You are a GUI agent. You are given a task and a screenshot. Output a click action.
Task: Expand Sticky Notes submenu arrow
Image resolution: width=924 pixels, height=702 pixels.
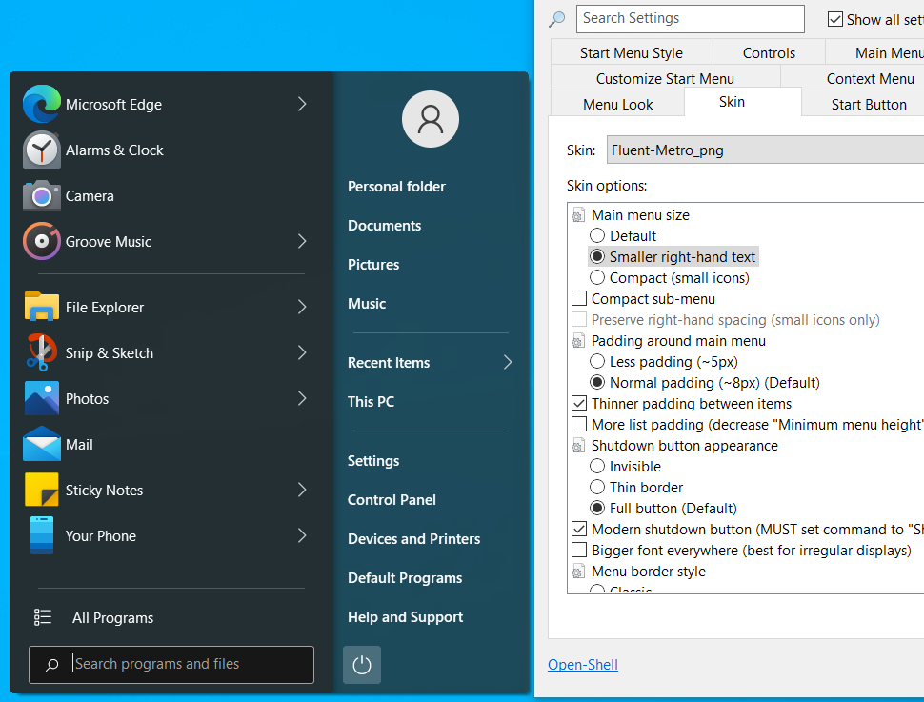[x=302, y=490]
